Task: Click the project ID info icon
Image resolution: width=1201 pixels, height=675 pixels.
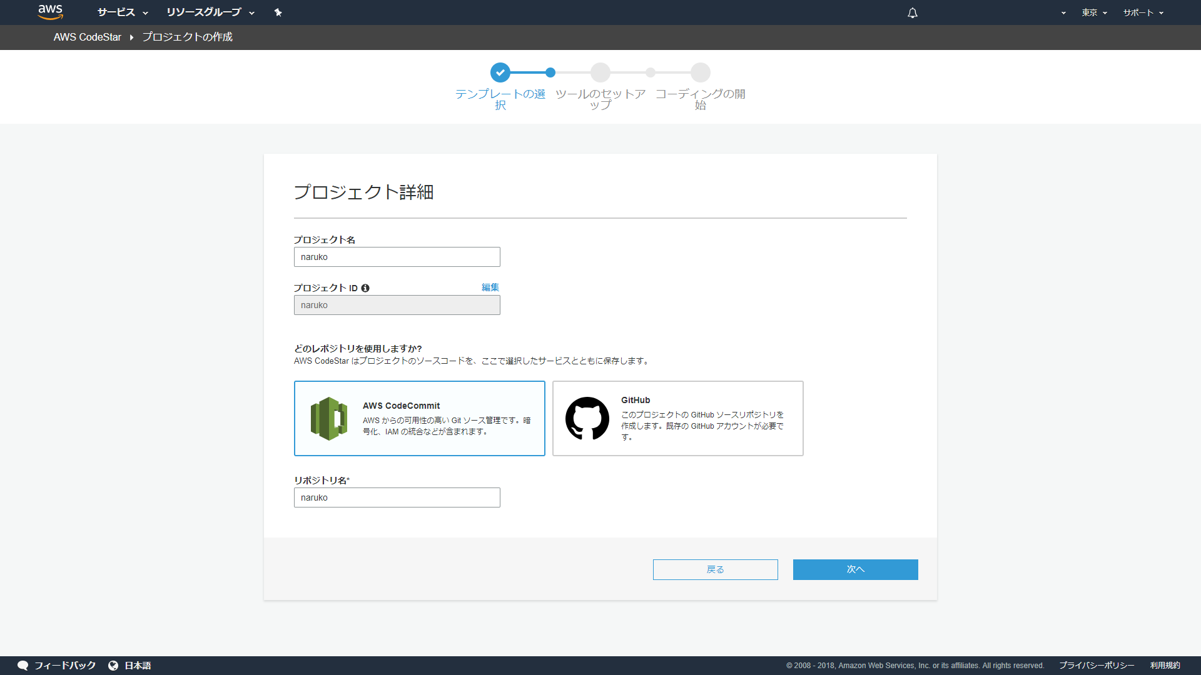Action: pyautogui.click(x=365, y=288)
